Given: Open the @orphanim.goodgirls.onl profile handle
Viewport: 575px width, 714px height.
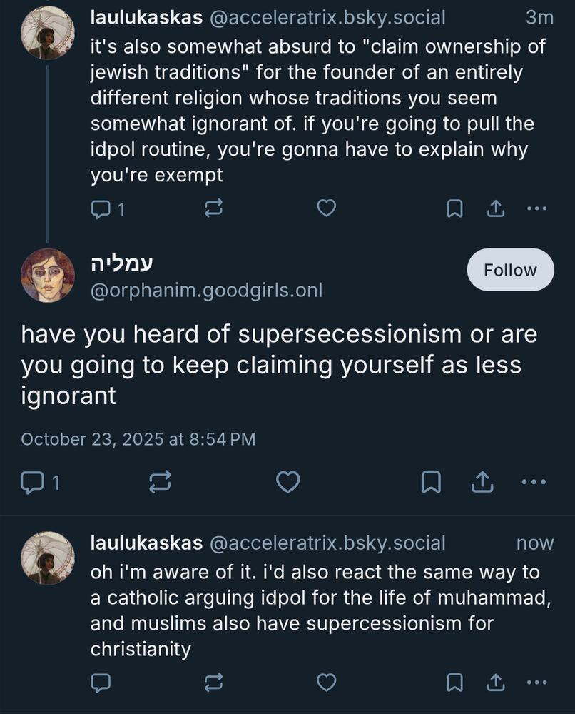Looking at the screenshot, I should (206, 291).
